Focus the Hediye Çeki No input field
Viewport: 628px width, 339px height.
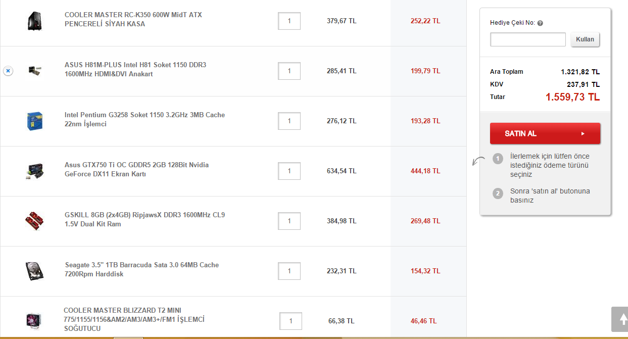pos(528,39)
